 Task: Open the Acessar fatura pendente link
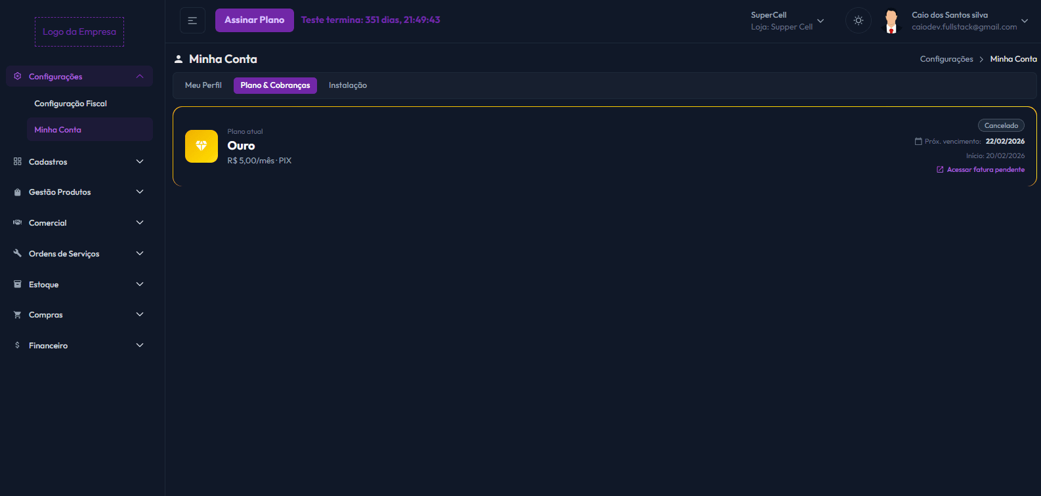point(985,170)
